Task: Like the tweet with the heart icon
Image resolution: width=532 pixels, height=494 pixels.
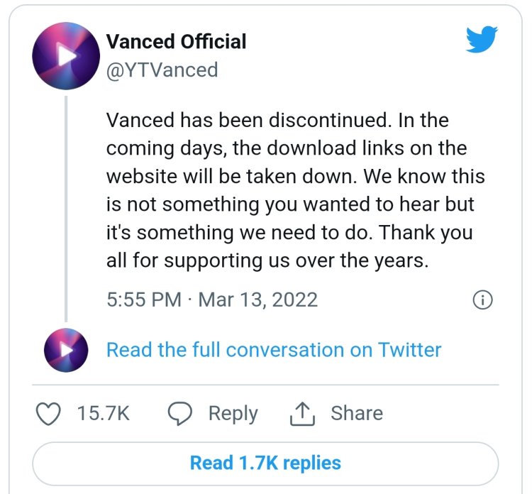Action: (x=48, y=414)
